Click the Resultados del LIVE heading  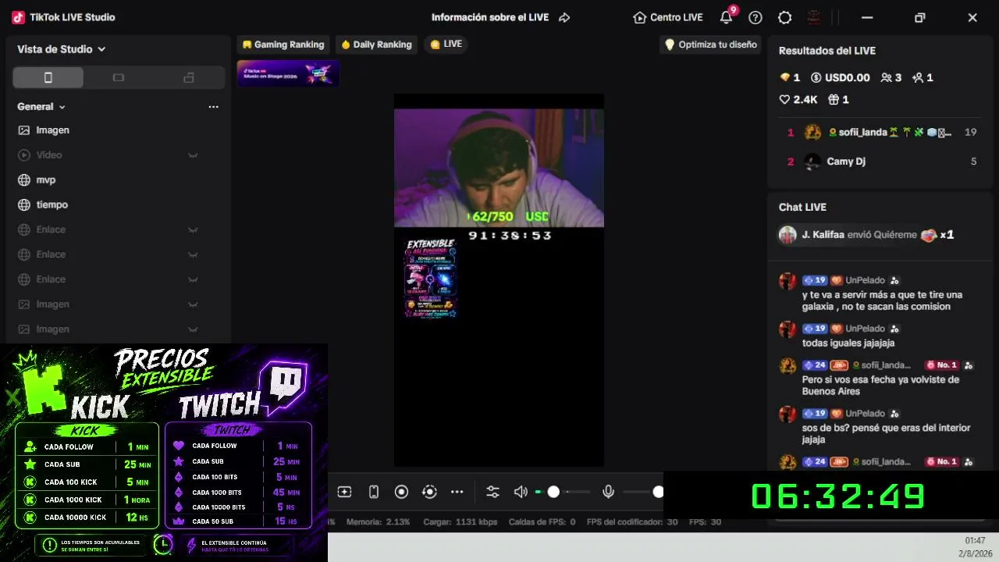pyautogui.click(x=827, y=51)
